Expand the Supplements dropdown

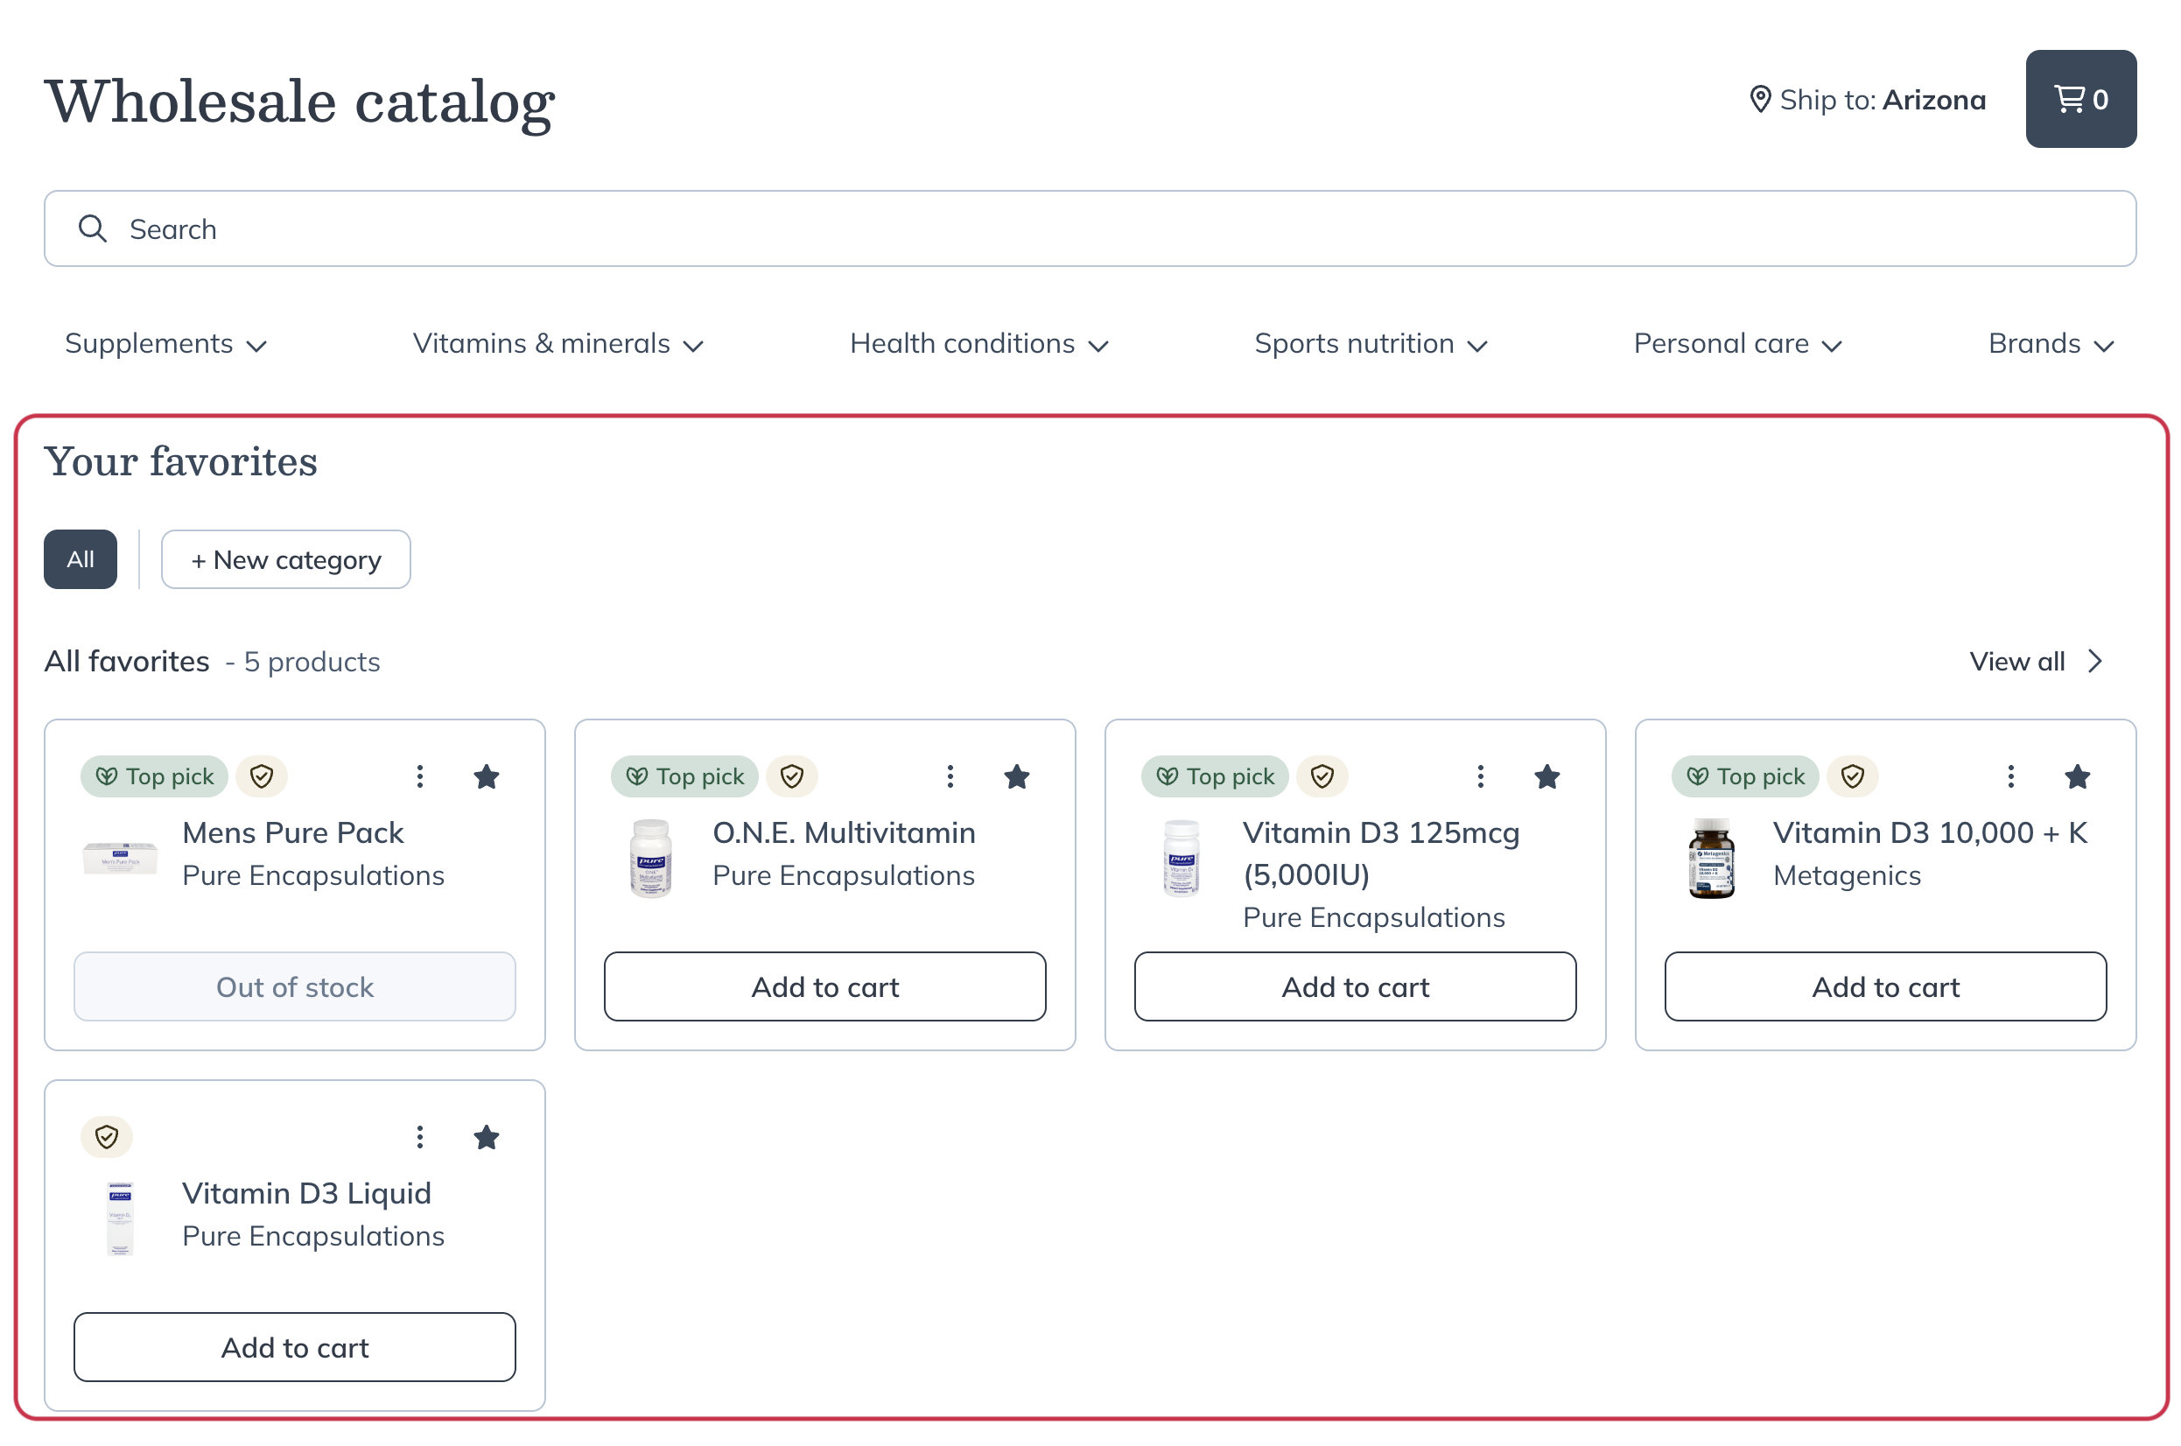165,344
